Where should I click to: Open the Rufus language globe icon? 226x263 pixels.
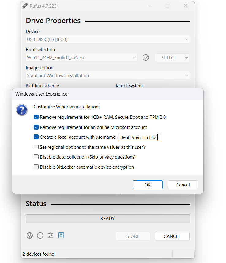click(30, 235)
